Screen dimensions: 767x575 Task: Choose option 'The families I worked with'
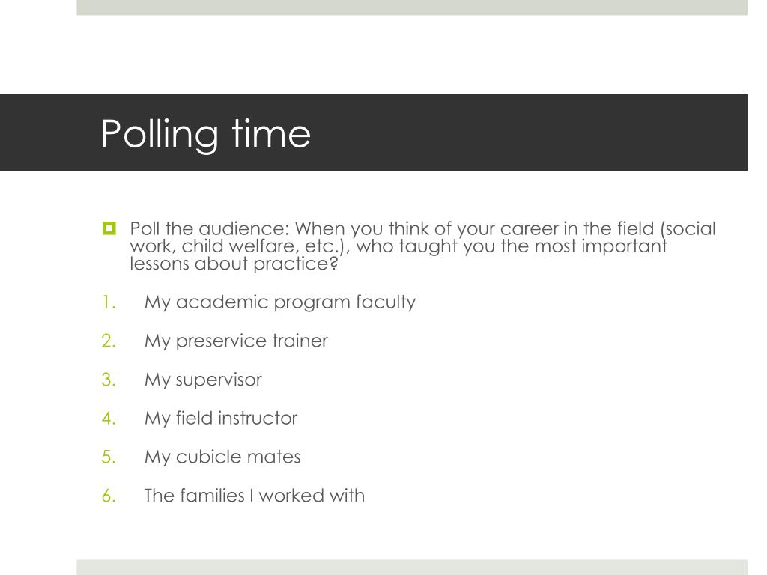(x=255, y=496)
